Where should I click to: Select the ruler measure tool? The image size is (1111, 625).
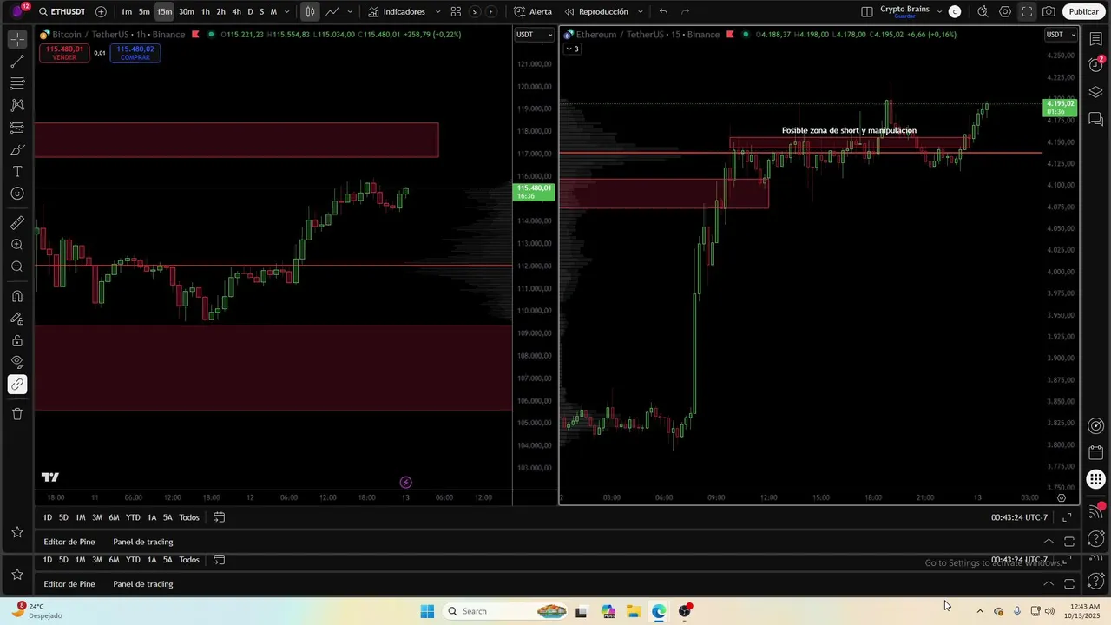17,223
